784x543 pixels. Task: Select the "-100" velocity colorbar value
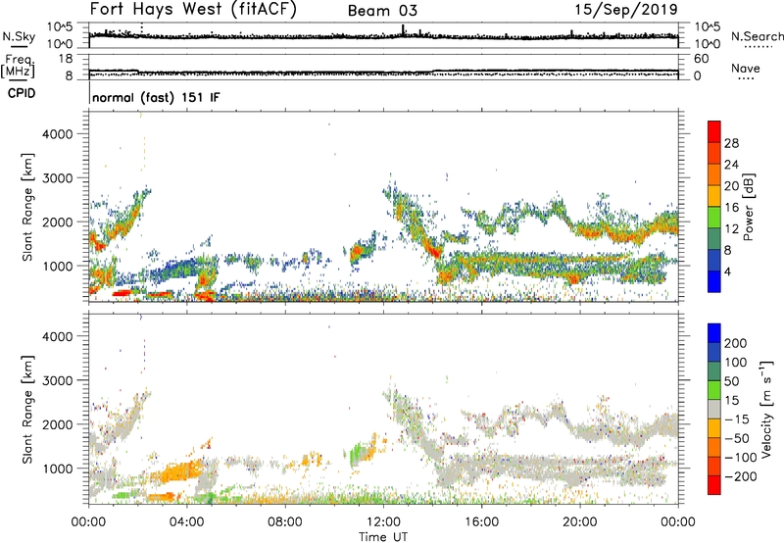coord(741,458)
